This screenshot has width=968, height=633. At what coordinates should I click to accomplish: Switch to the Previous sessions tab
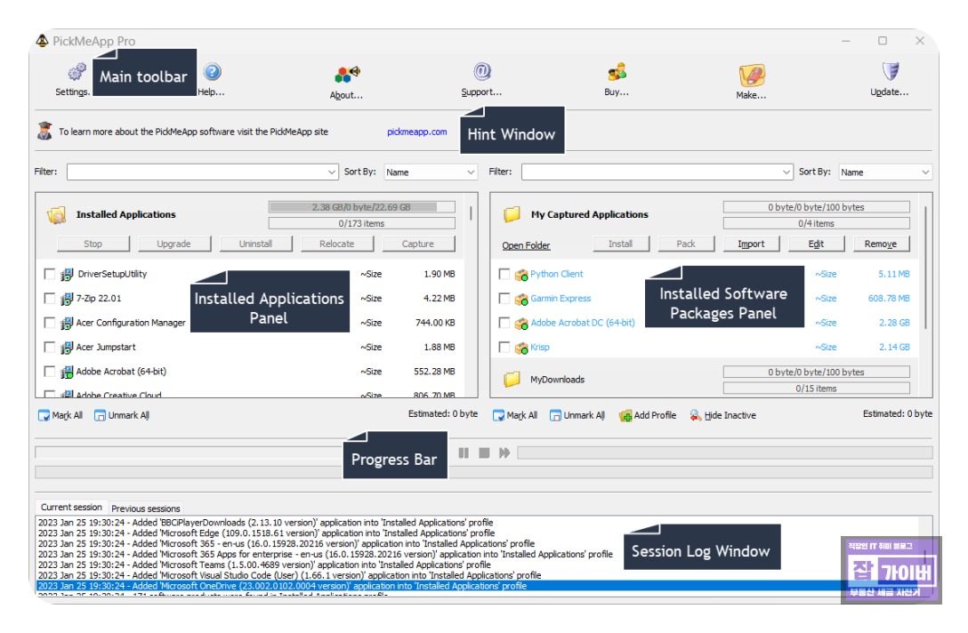pyautogui.click(x=146, y=509)
